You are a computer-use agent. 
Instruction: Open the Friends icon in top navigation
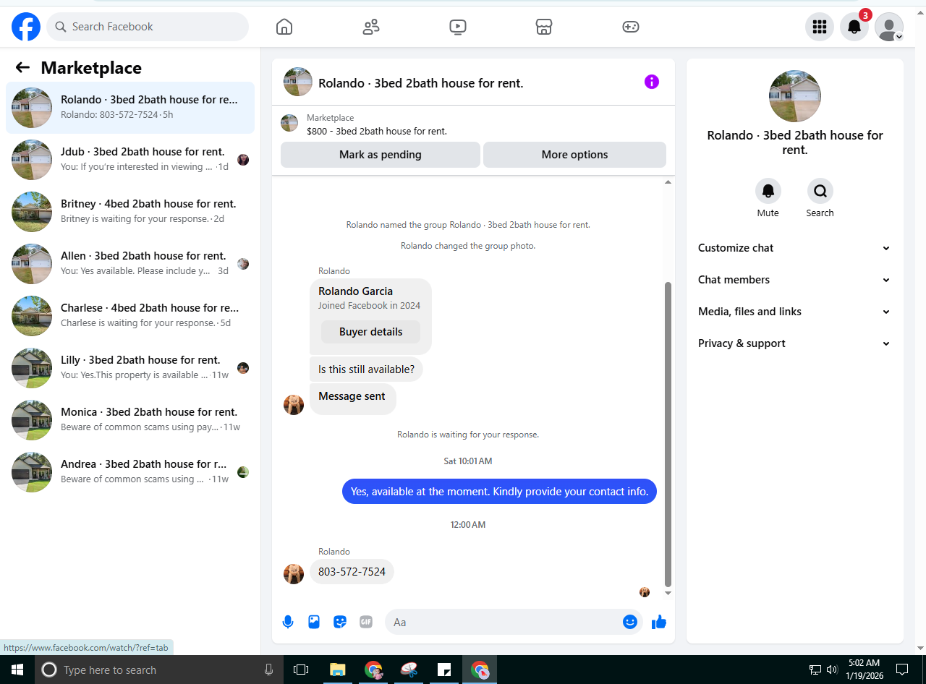371,27
